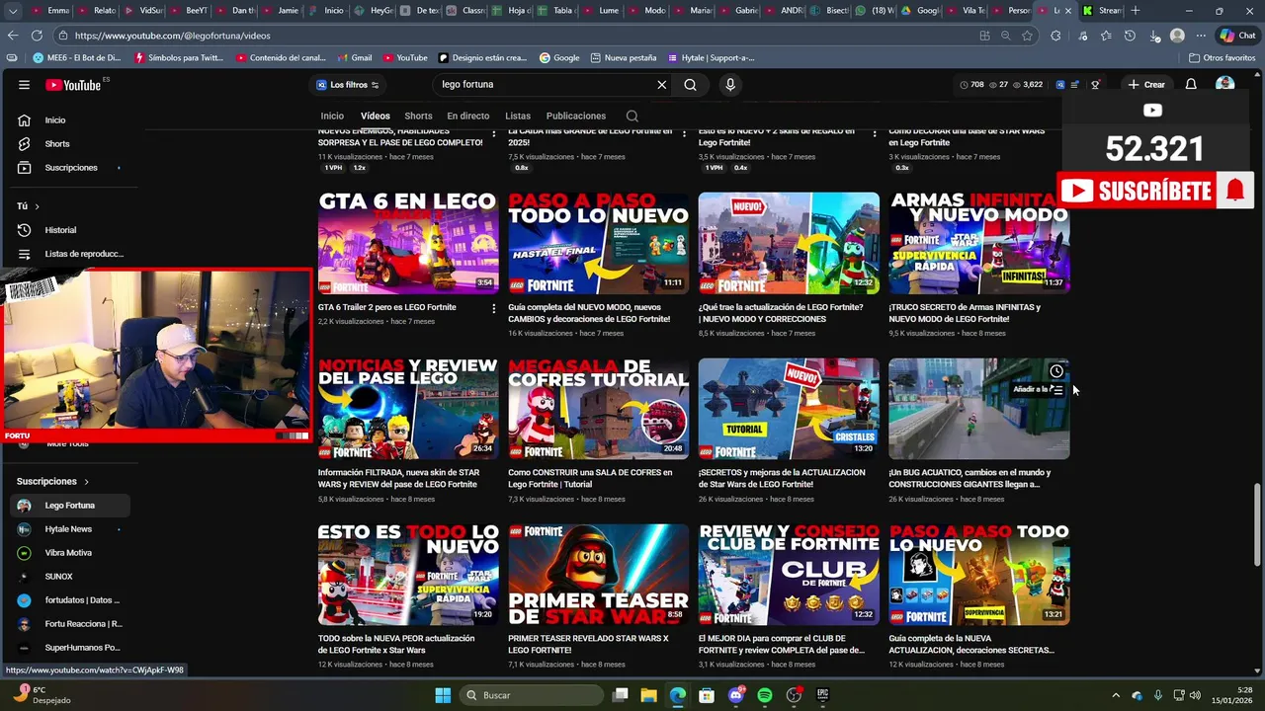Image resolution: width=1265 pixels, height=711 pixels.
Task: Click the SUSCRÍBETE overlay button
Action: tap(1155, 192)
